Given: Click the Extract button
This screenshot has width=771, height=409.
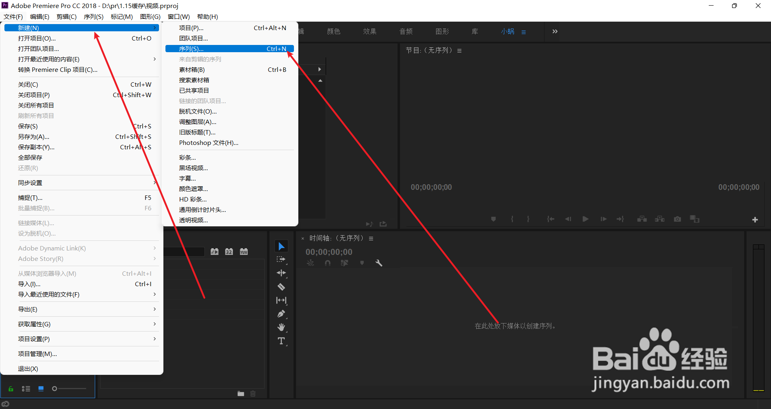Looking at the screenshot, I should point(660,219).
